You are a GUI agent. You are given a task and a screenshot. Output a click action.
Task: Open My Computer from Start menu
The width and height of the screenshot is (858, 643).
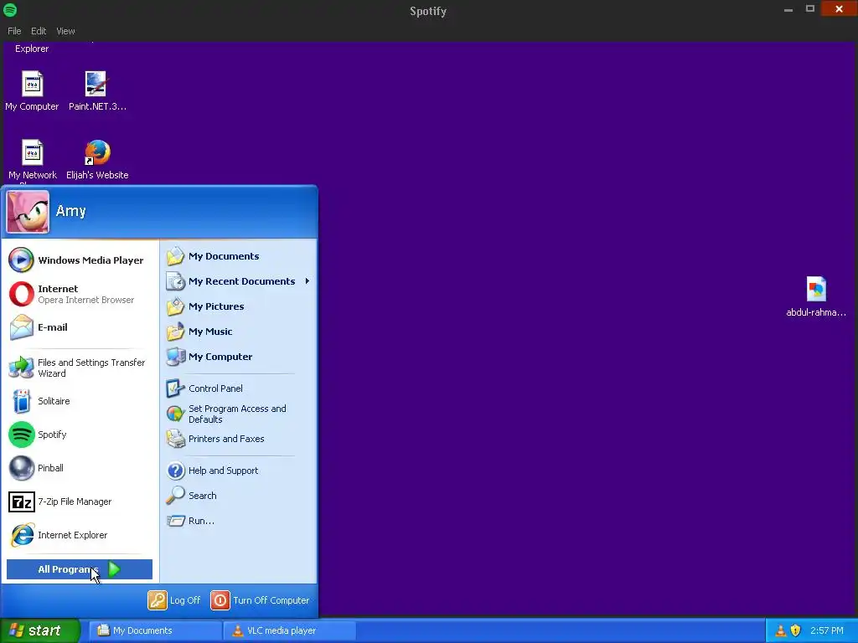(x=239, y=357)
